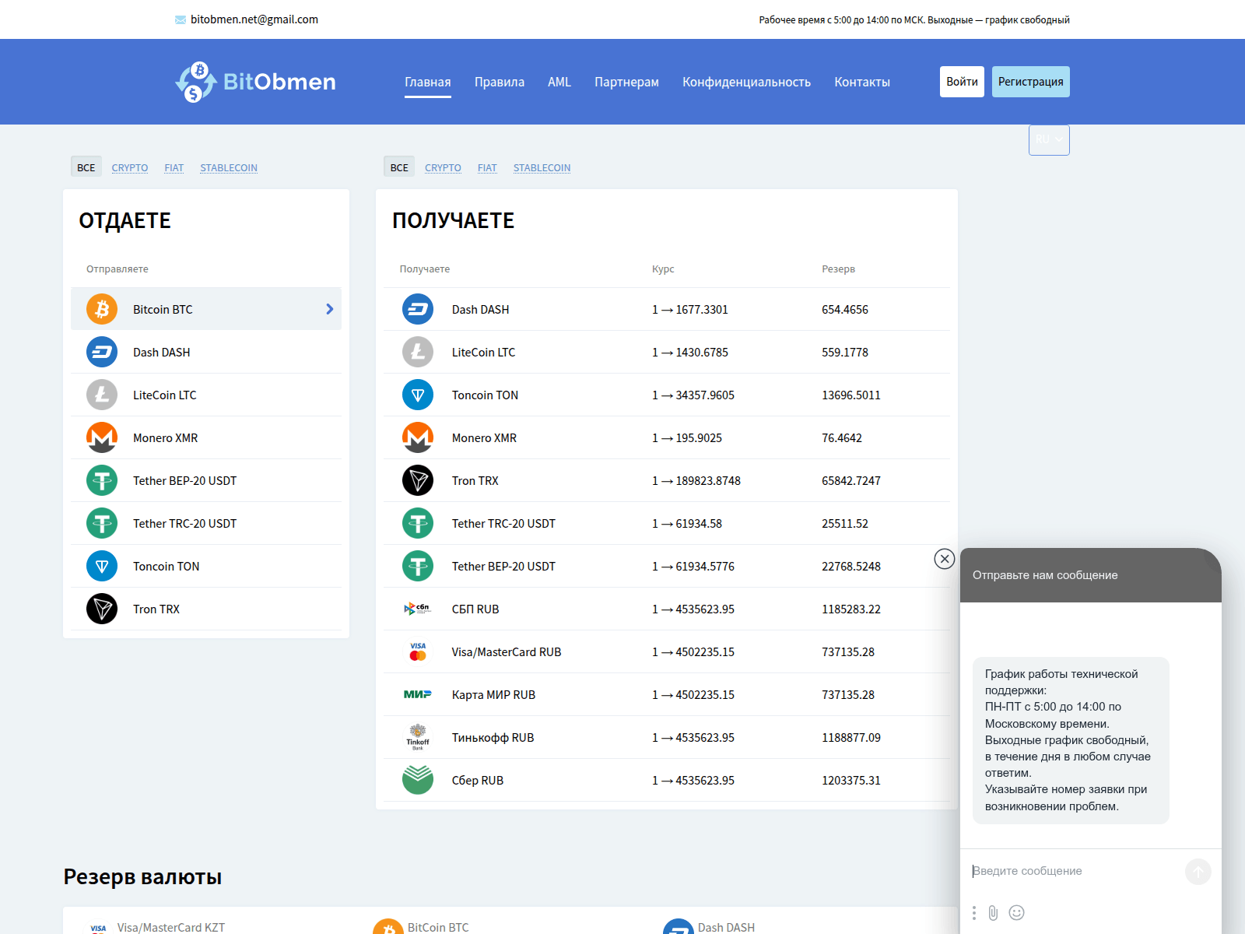Select the CRYPTO filter above Отдаете

(130, 167)
